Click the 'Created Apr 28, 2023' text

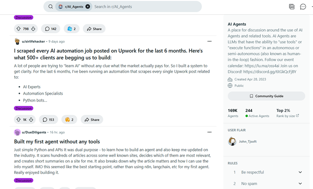point(250,79)
